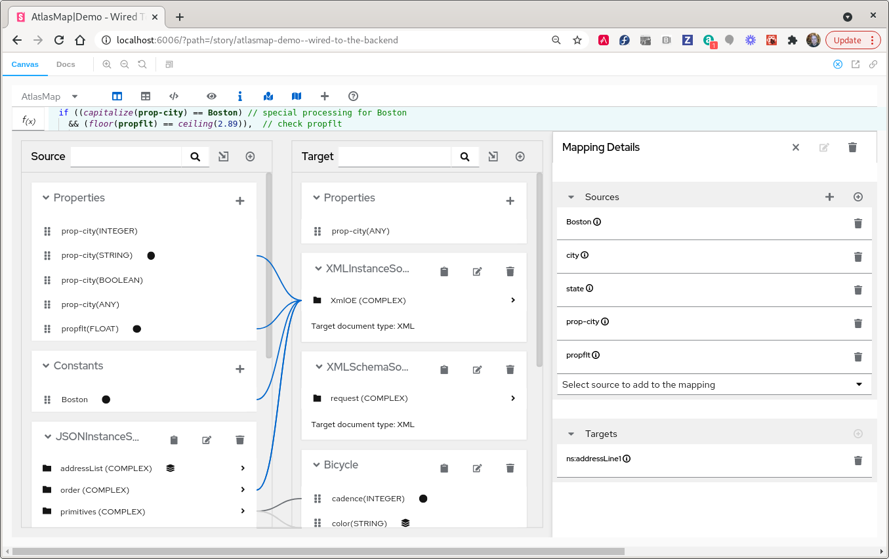This screenshot has width=889, height=559.
Task: Select the </> code view icon
Action: click(174, 96)
